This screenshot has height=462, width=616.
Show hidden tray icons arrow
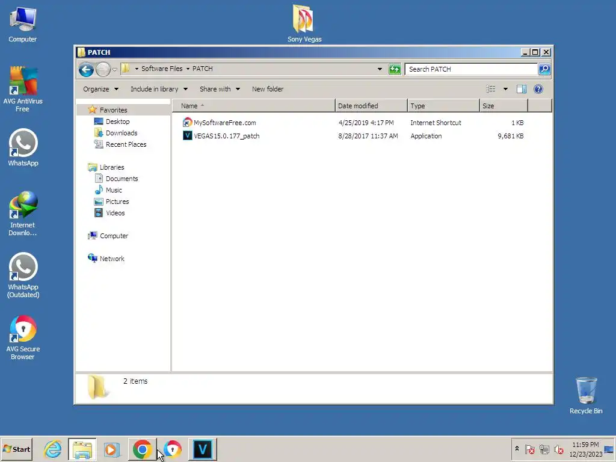click(x=517, y=449)
